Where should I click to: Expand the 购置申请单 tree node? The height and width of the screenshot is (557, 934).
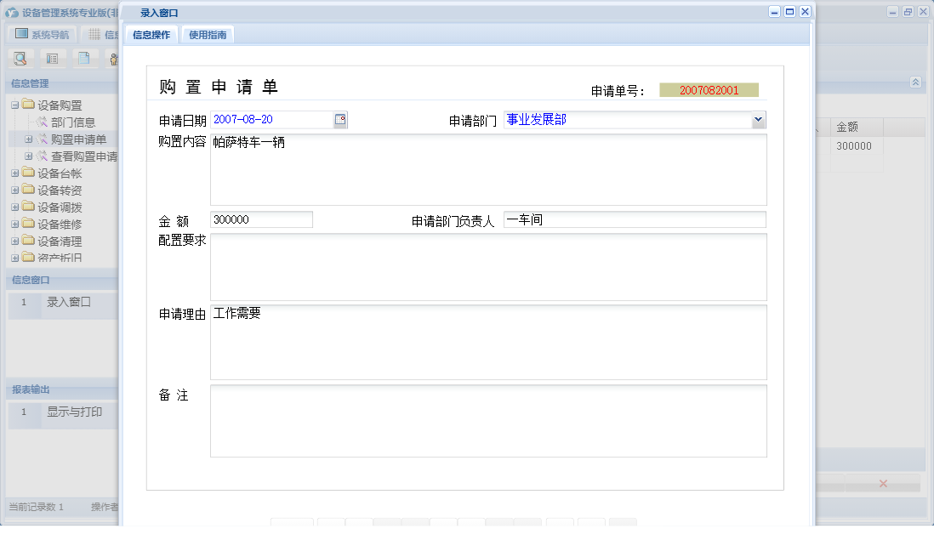(x=28, y=139)
